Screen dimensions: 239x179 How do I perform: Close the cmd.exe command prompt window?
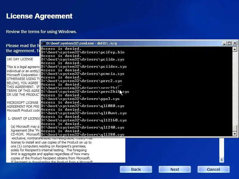pos(235,43)
